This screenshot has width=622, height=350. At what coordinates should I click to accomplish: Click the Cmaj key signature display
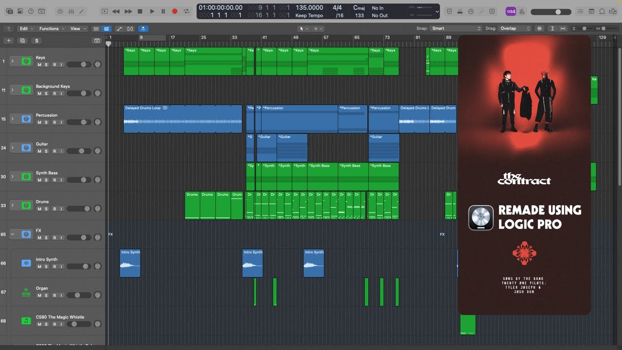359,8
